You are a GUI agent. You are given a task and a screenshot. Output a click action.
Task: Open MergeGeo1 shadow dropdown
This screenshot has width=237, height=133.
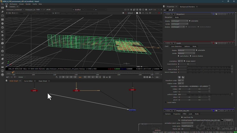(178, 27)
